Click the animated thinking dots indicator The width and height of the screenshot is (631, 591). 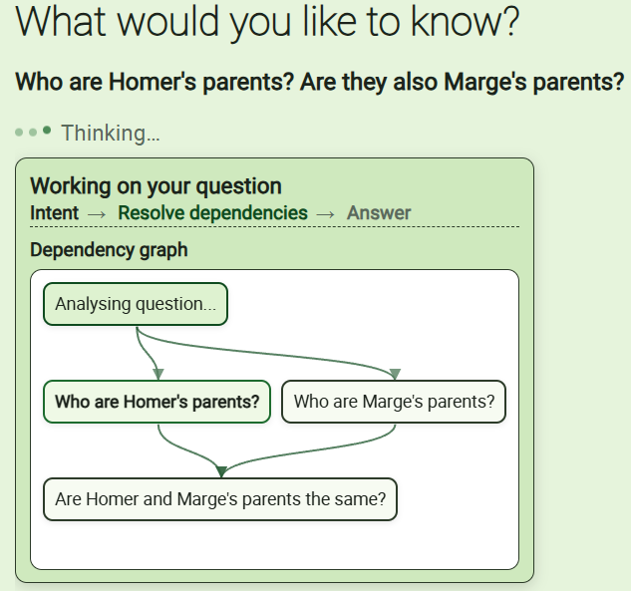33,132
